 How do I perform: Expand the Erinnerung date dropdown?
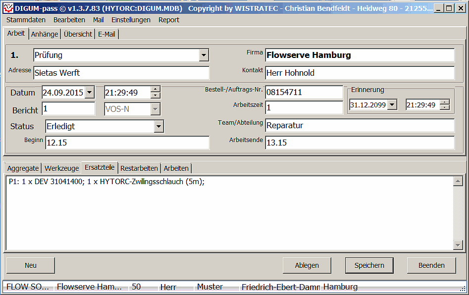(x=392, y=105)
